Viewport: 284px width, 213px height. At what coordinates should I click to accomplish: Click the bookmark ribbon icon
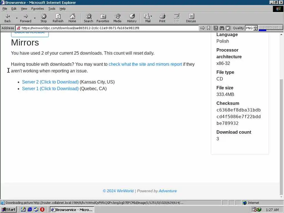(x=209, y=28)
